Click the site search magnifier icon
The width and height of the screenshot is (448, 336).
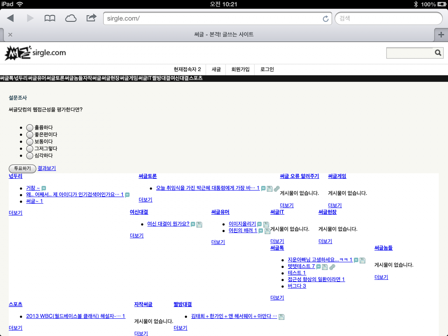438,53
